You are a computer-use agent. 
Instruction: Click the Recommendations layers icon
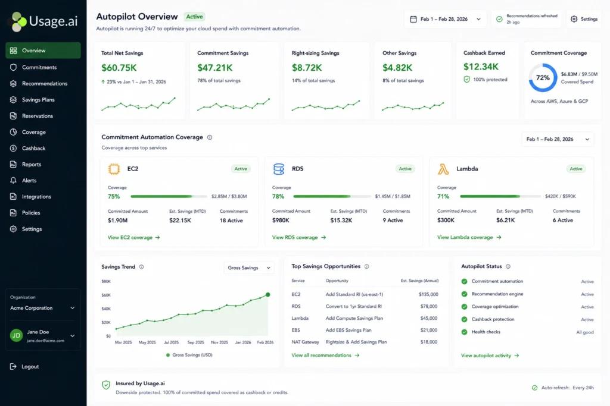coord(13,83)
